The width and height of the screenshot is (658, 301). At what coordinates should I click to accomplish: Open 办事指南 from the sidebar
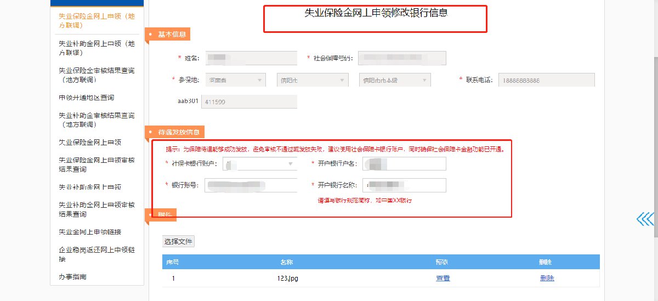(73, 277)
